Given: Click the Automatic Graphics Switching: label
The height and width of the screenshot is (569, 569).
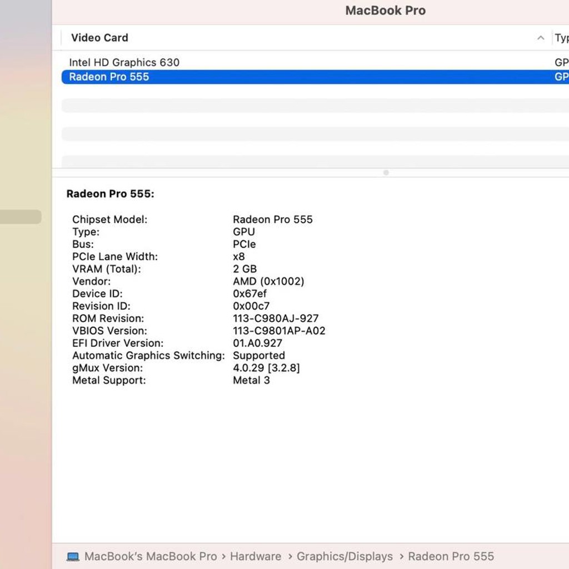Looking at the screenshot, I should pyautogui.click(x=148, y=356).
